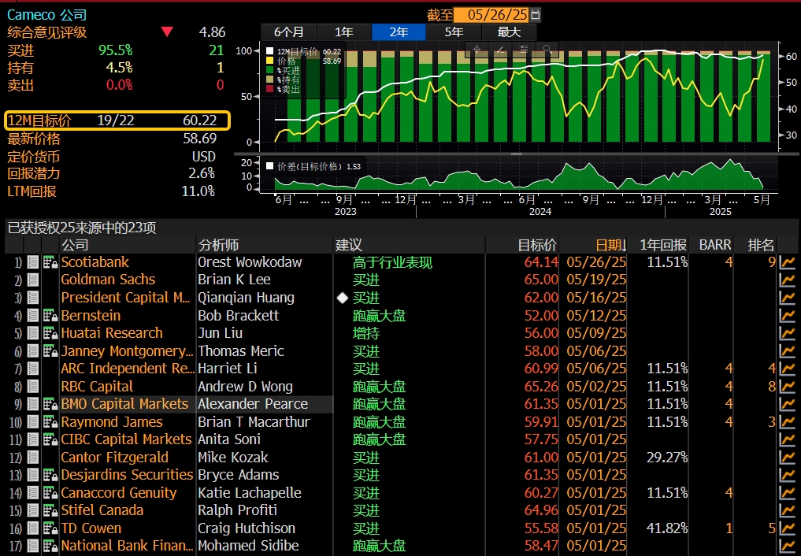Screen dimensions: 801x556
Task: Click the 截至 date input field
Action: point(491,15)
